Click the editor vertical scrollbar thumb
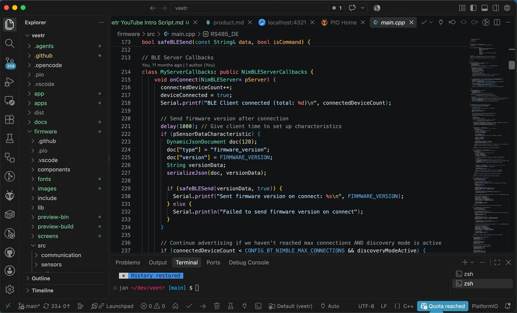Screen dimensions: 517x313 512,65
